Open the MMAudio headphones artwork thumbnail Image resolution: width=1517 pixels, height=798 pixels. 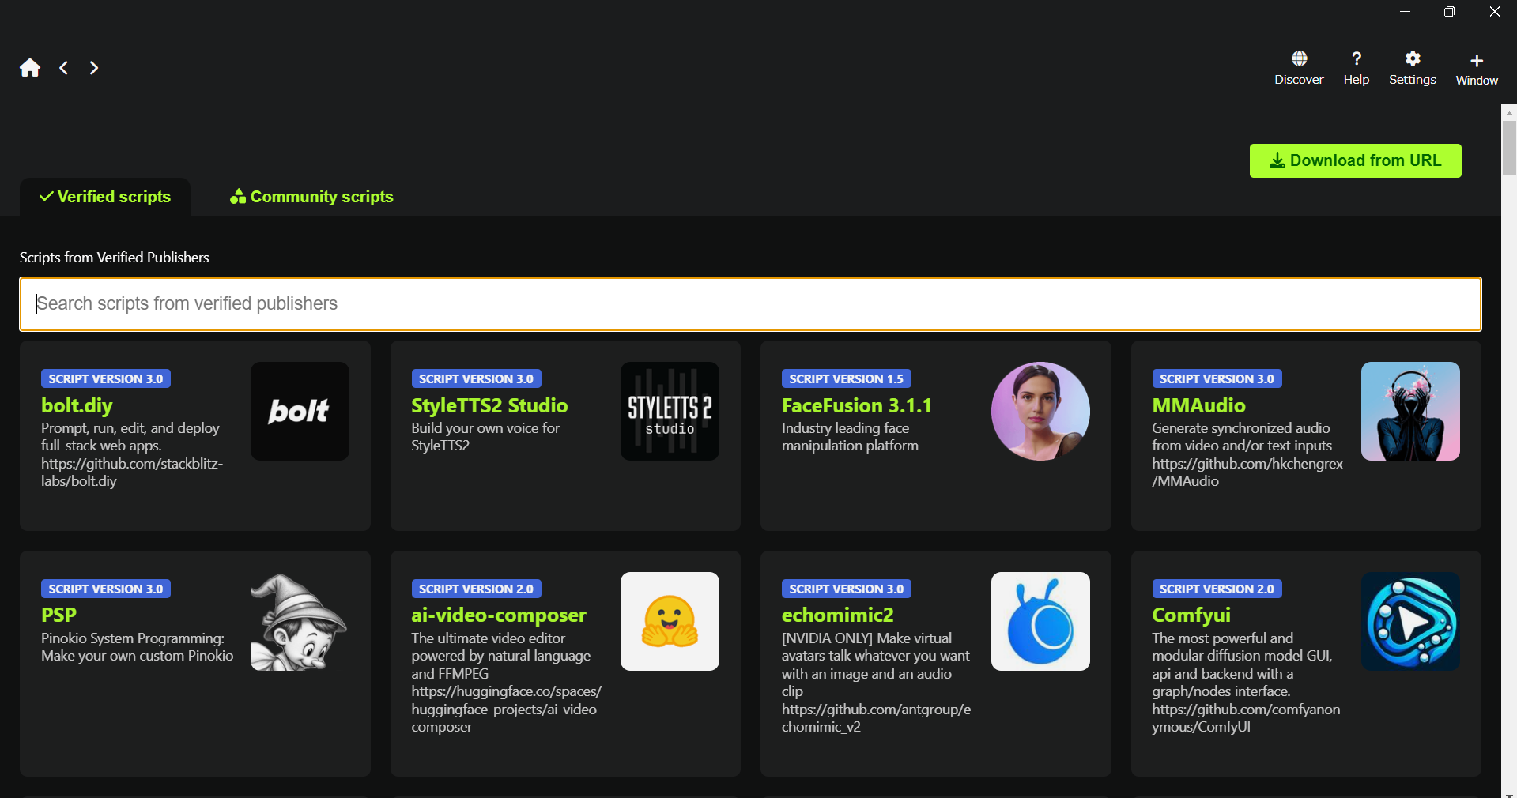click(1410, 411)
